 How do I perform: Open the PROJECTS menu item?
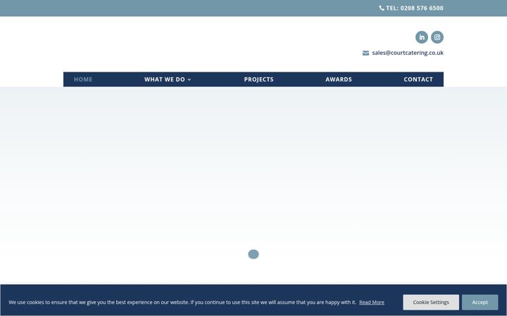[258, 79]
